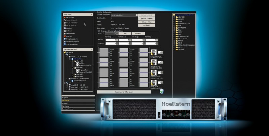The height and width of the screenshot is (136, 269).
Task: Click the Netzwerke root folder icon
Action: (x=65, y=52)
